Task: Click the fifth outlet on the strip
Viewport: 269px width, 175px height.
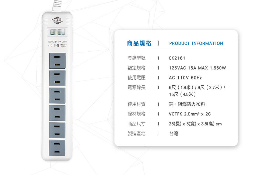Action: (x=57, y=130)
